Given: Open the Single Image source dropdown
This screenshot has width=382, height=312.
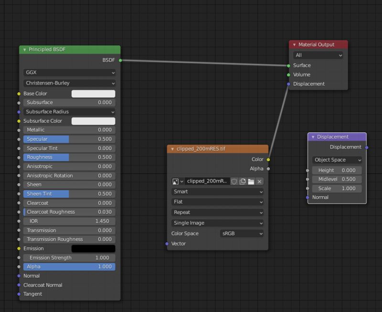Looking at the screenshot, I should click(217, 223).
